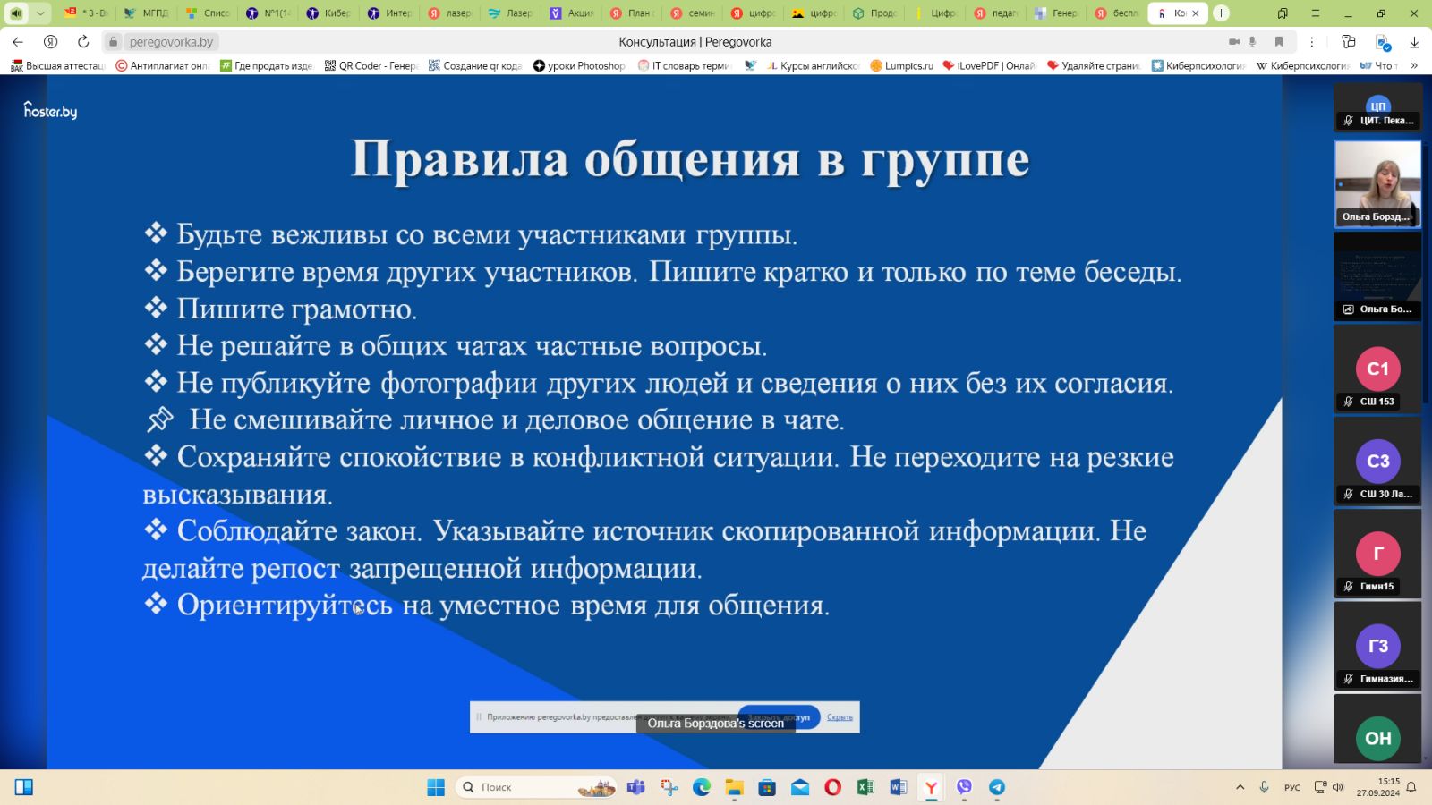
Task: Show more bookmarks with the double chevron
Action: (1414, 65)
